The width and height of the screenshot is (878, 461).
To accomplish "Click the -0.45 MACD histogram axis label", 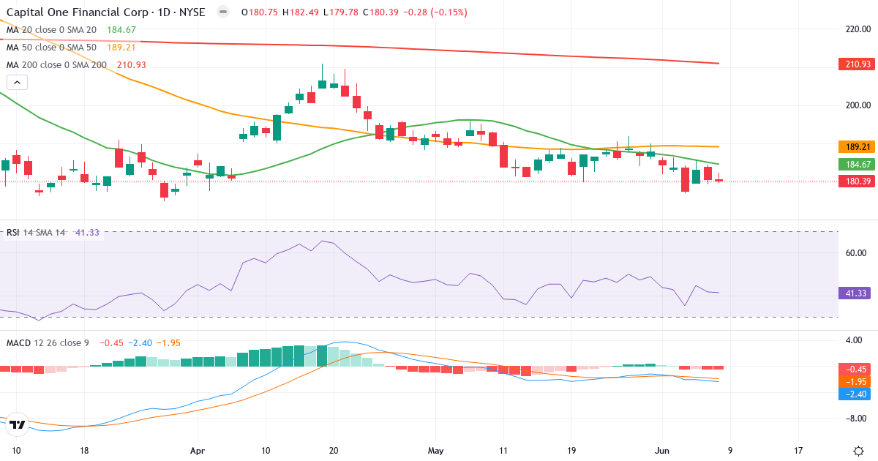I will point(855,369).
